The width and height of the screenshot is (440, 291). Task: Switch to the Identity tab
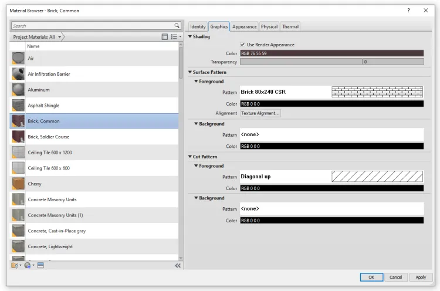(x=198, y=26)
